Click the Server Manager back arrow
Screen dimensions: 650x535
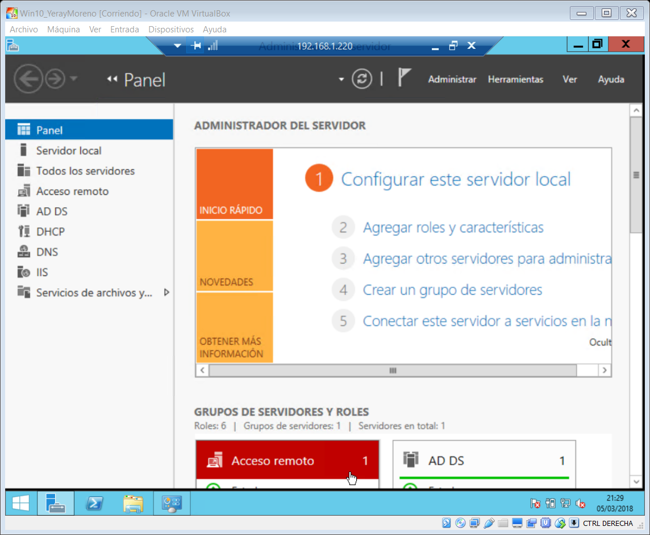[28, 79]
